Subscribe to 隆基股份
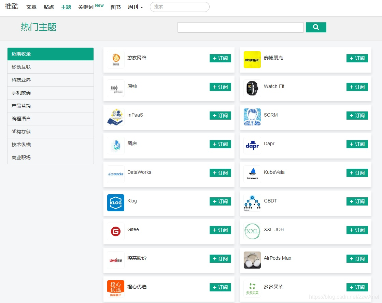The image size is (382, 303). 220,259
